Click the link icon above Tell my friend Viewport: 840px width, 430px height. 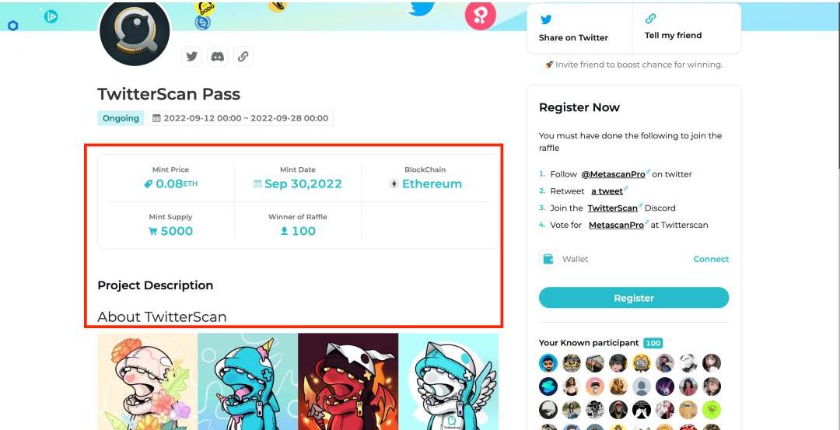651,19
